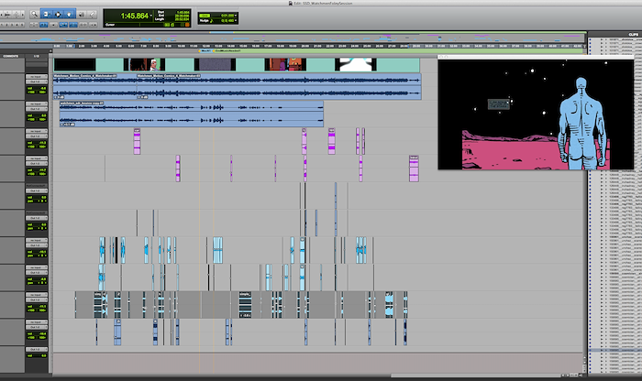
Task: Toggle the Zoom Toggle button under the Zoomer
Action: (x=34, y=25)
